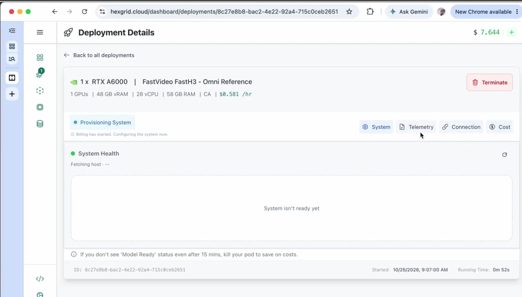Open the code brackets icon in sidebar
522x297 pixels.
tap(40, 279)
